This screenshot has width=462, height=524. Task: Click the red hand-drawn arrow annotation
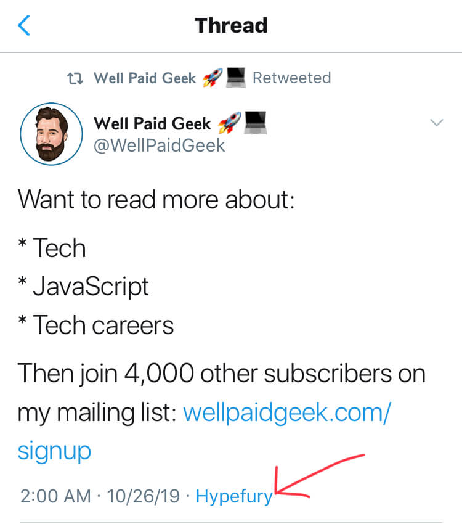320,478
